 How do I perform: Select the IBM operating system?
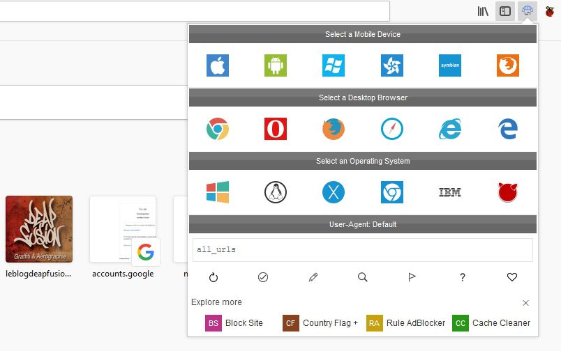(x=450, y=192)
